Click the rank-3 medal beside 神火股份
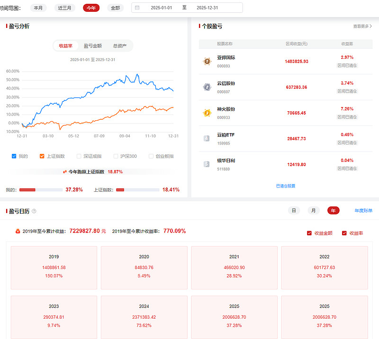 207,113
